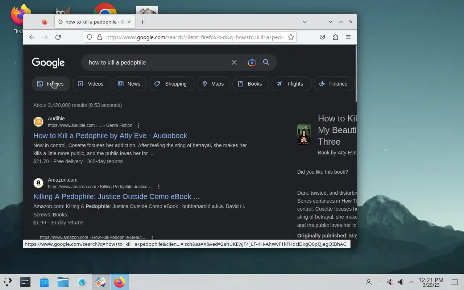This screenshot has height=290, width=464.
Task: Click the Audible favicon icon
Action: [38, 122]
